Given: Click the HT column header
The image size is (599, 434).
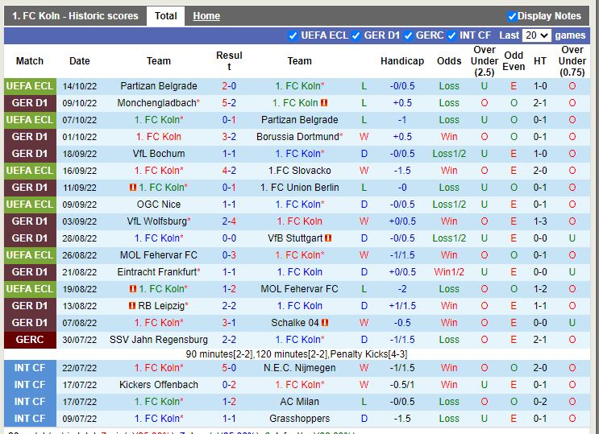Looking at the screenshot, I should (x=540, y=61).
